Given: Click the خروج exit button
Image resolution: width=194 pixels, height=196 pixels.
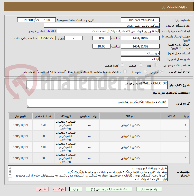Looking at the screenshot, I should tap(42, 189).
